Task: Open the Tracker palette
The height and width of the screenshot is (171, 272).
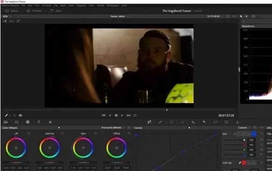Action: pos(182,122)
